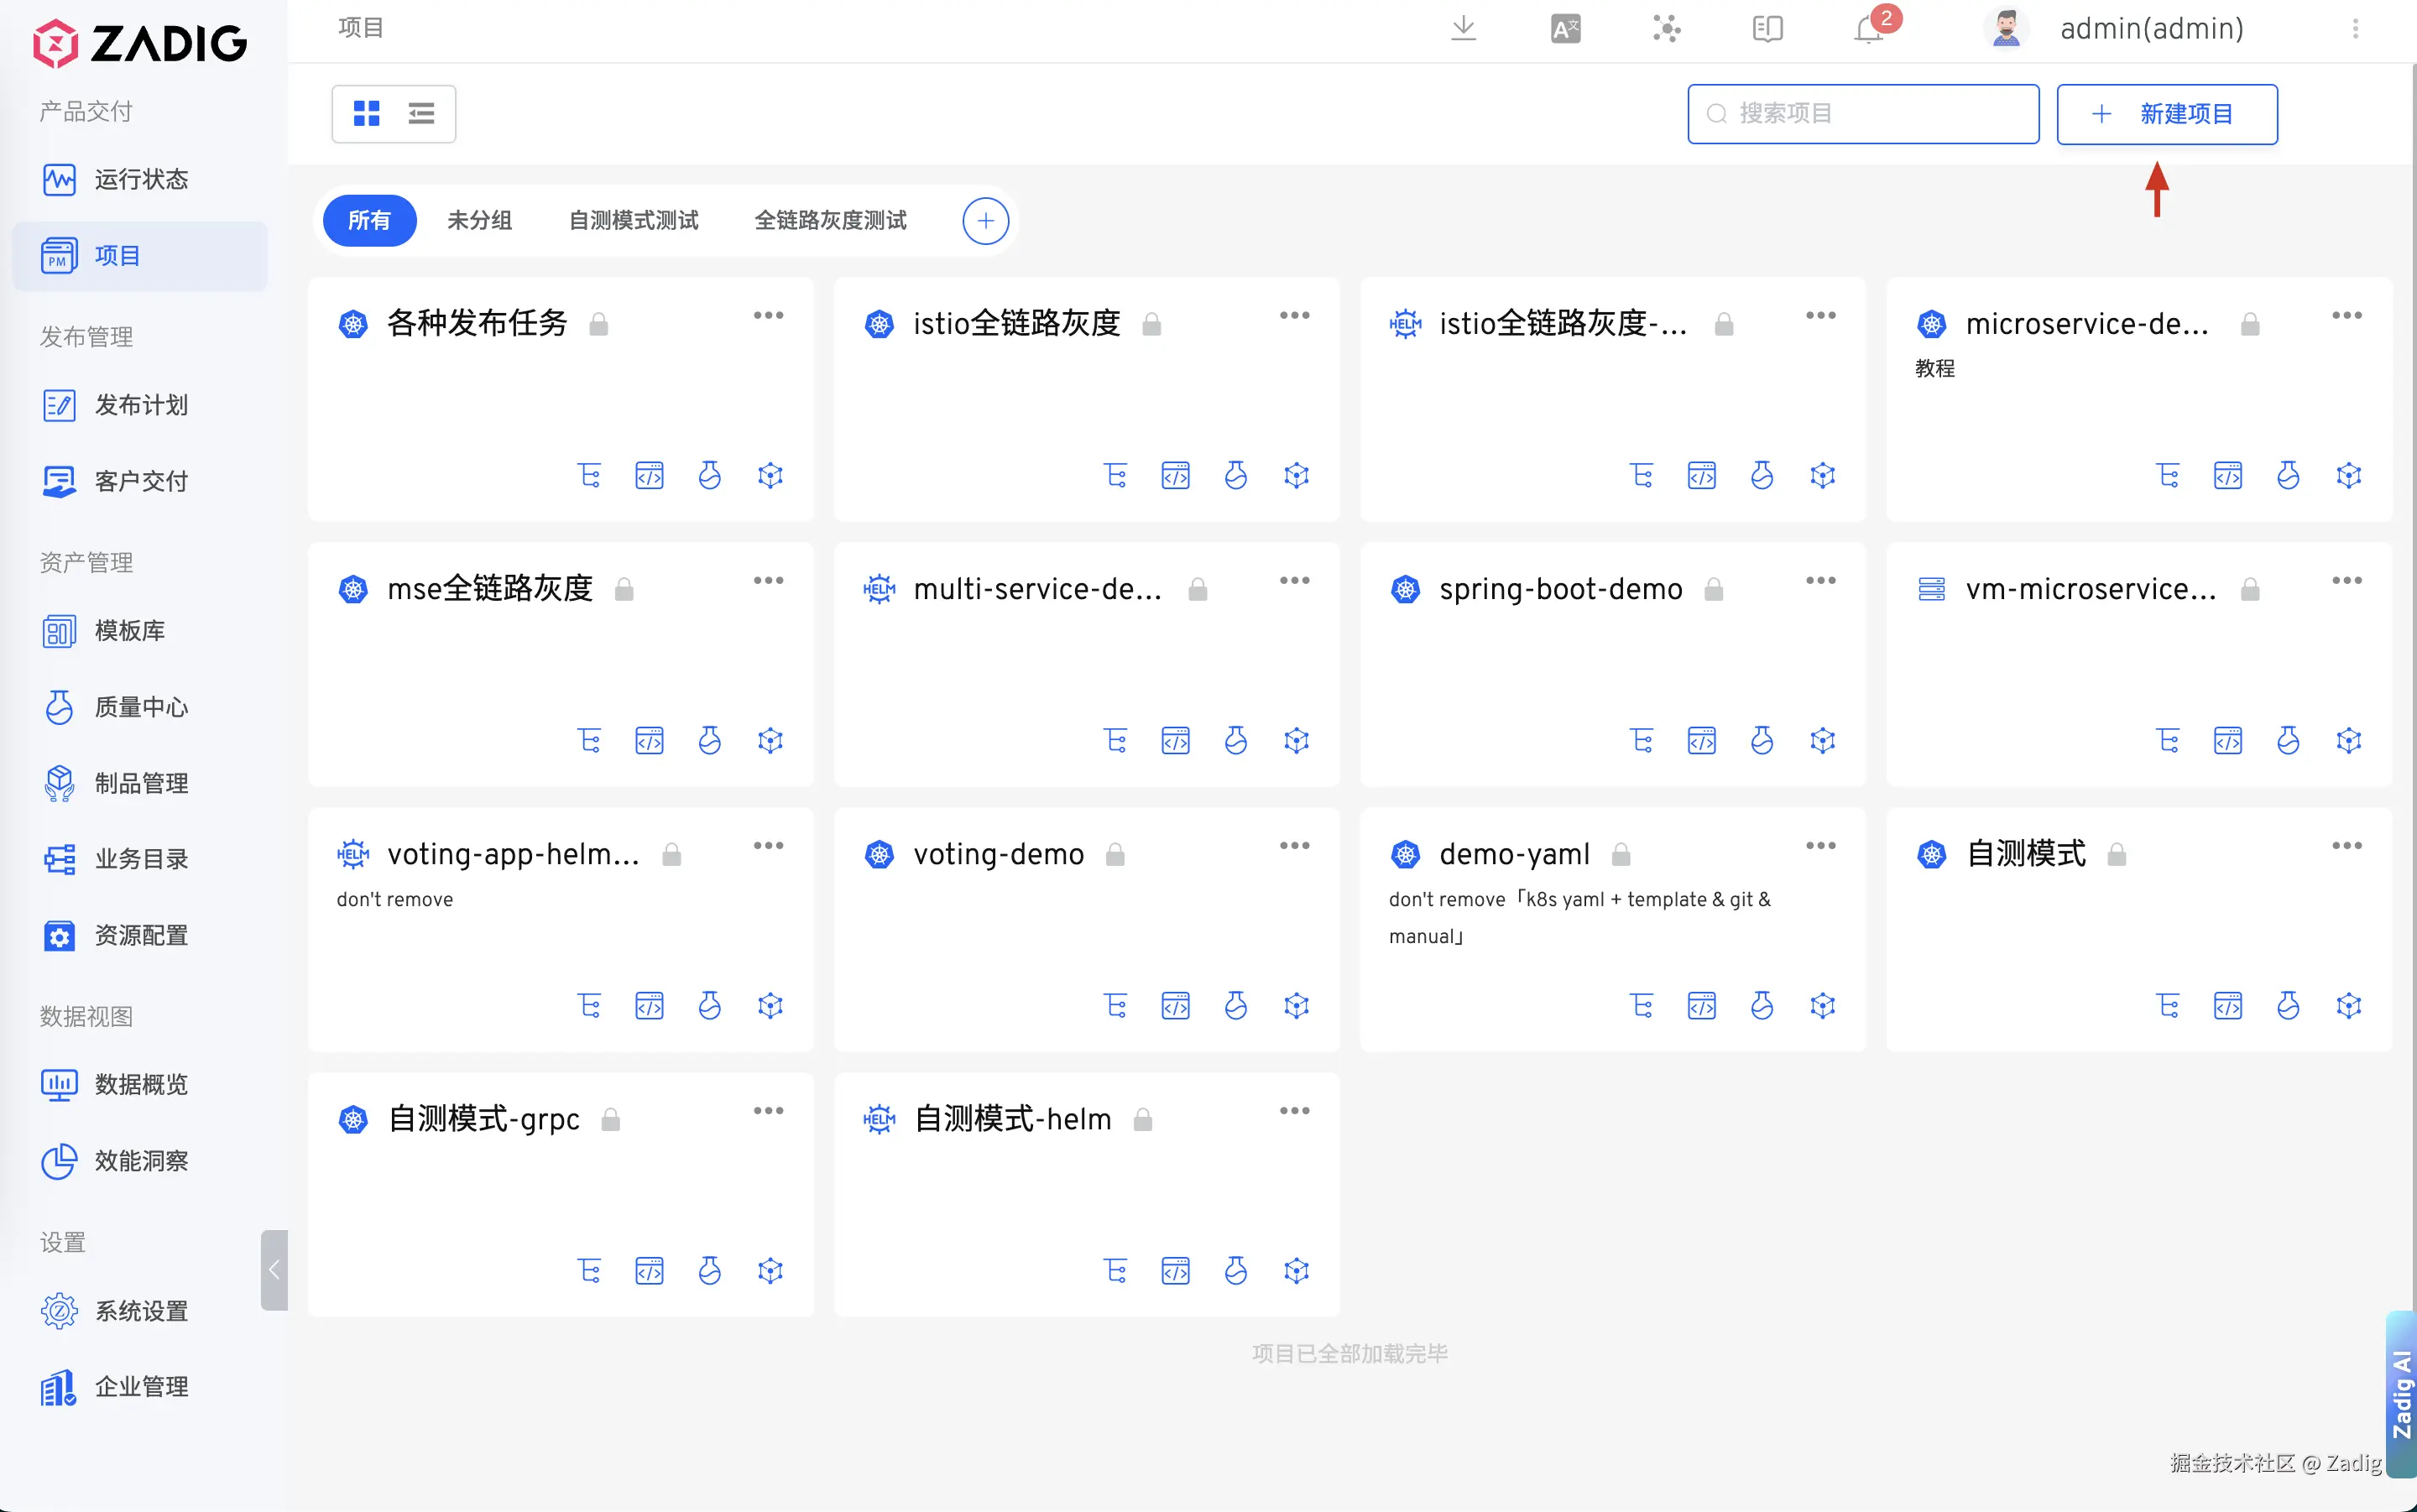Viewport: 2417px width, 1512px height.
Task: Select the 未分组 group tab
Action: (x=479, y=220)
